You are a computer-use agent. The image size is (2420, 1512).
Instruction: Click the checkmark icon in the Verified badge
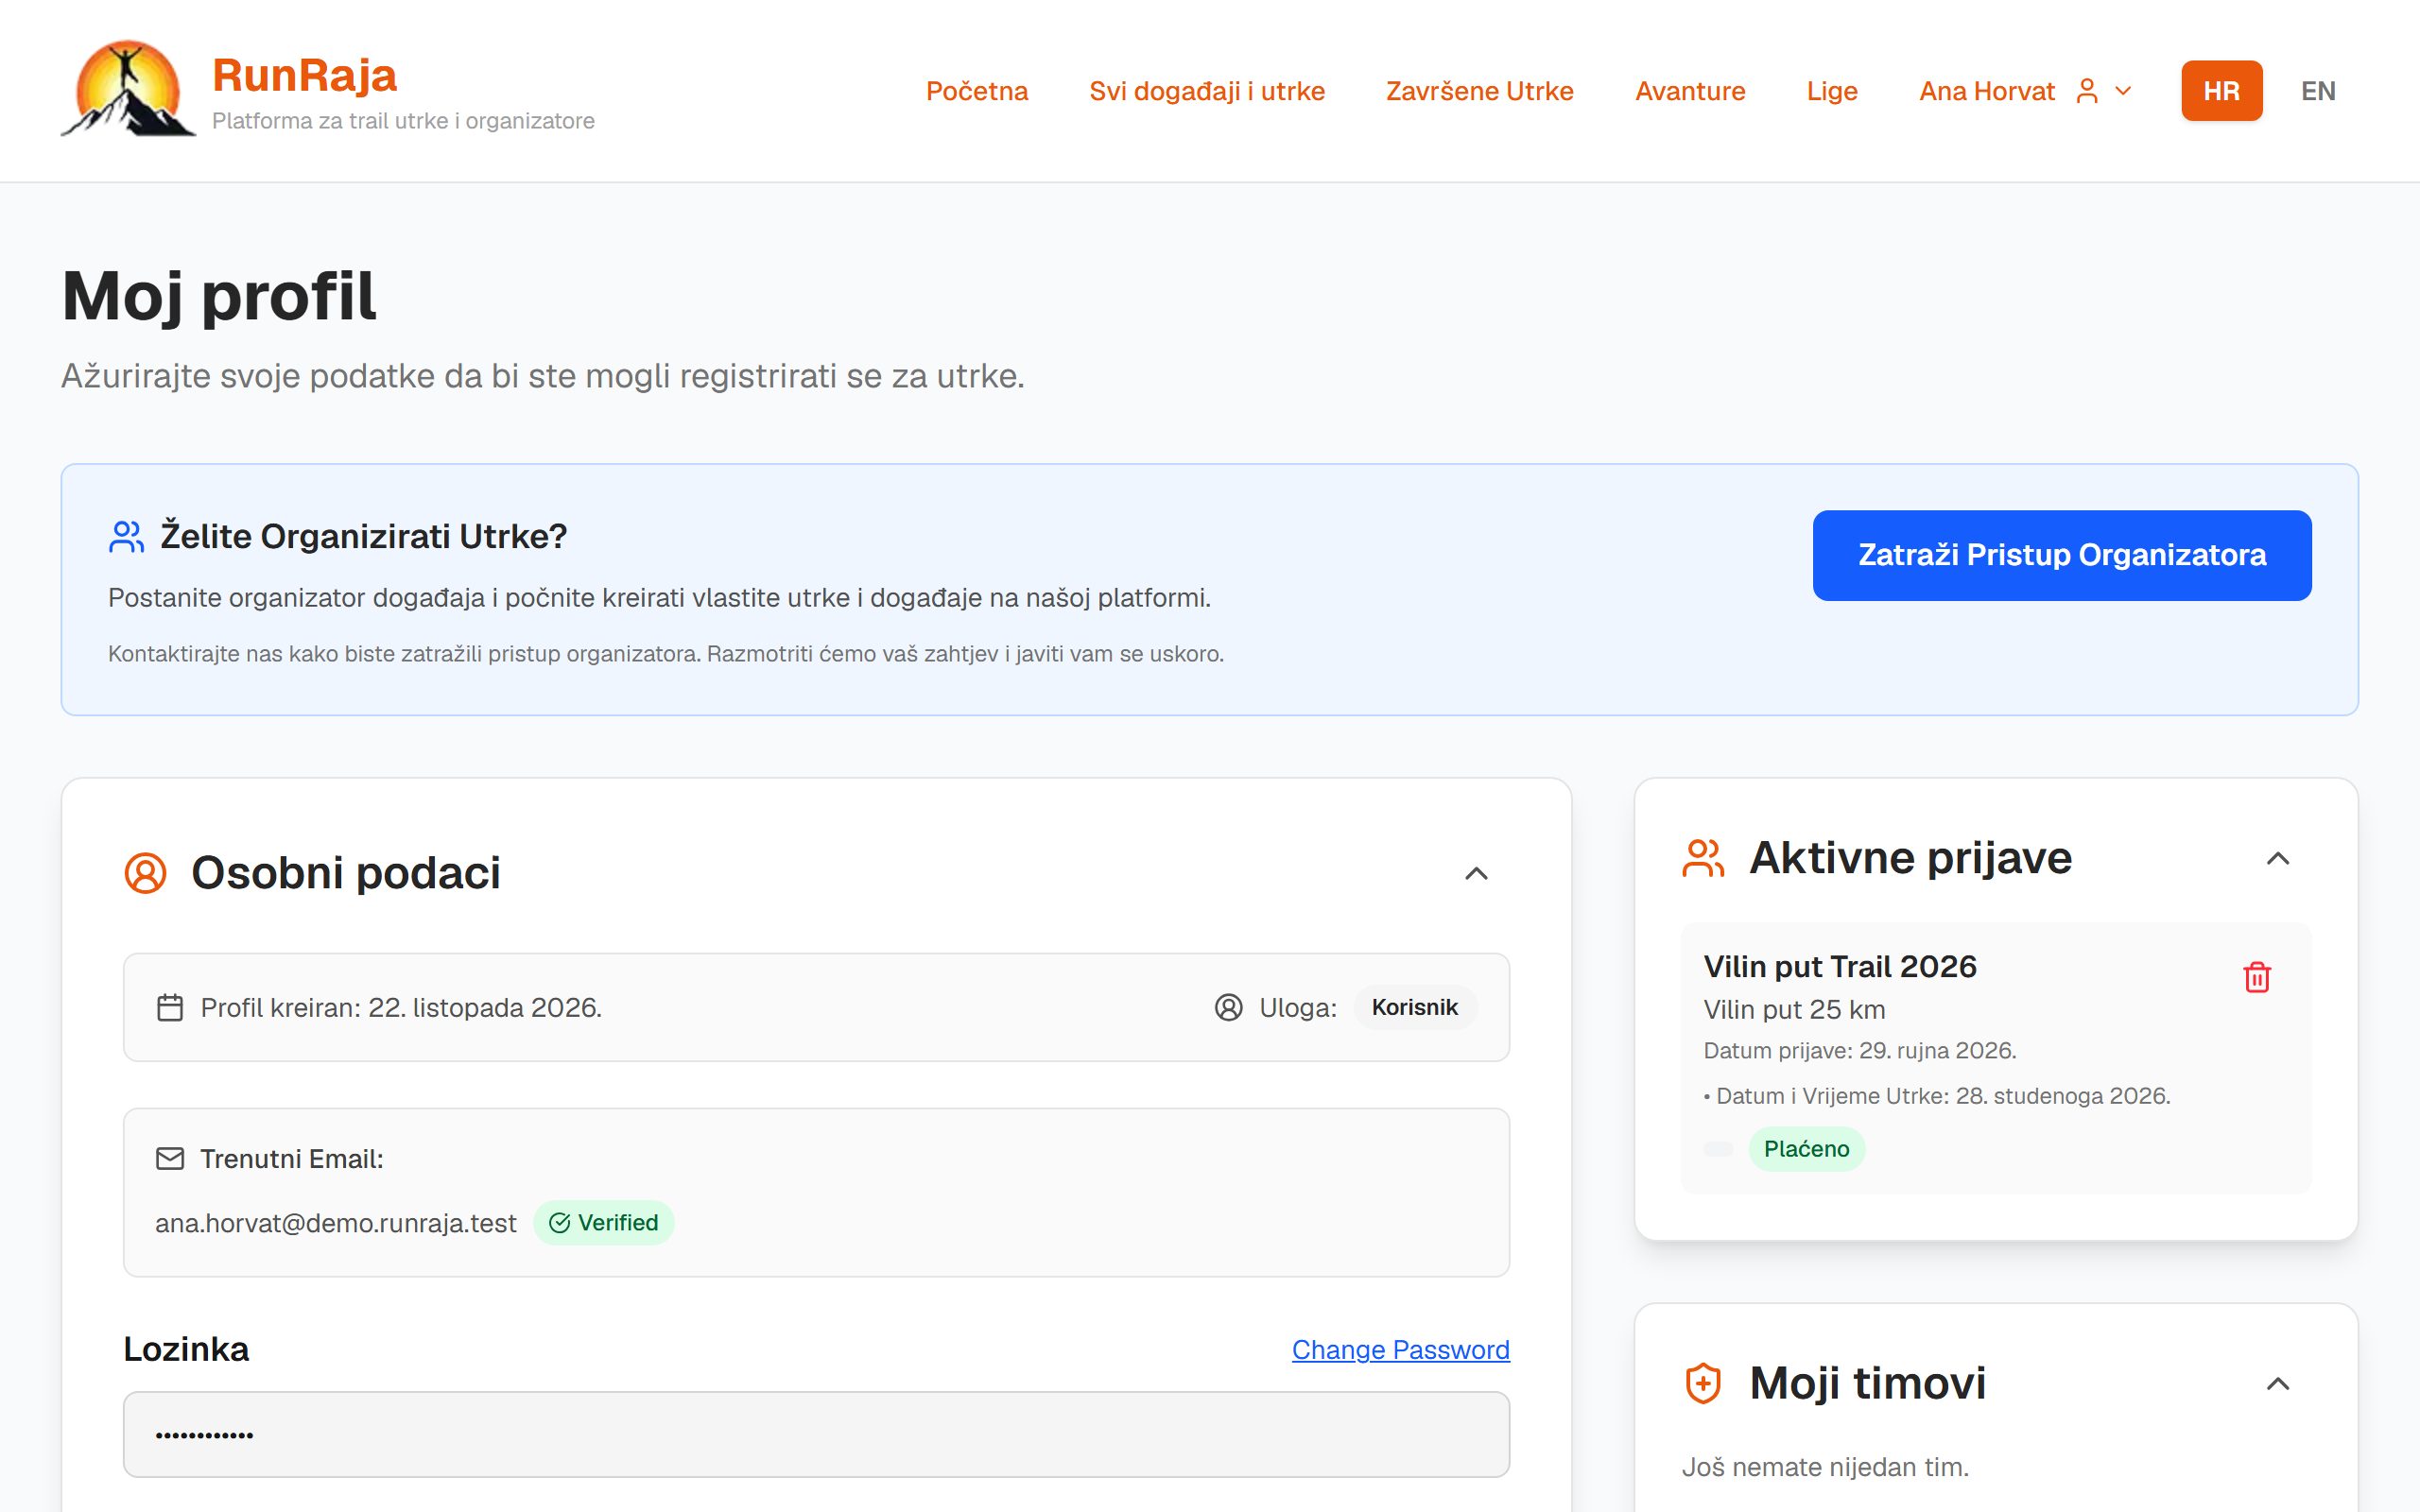tap(560, 1222)
